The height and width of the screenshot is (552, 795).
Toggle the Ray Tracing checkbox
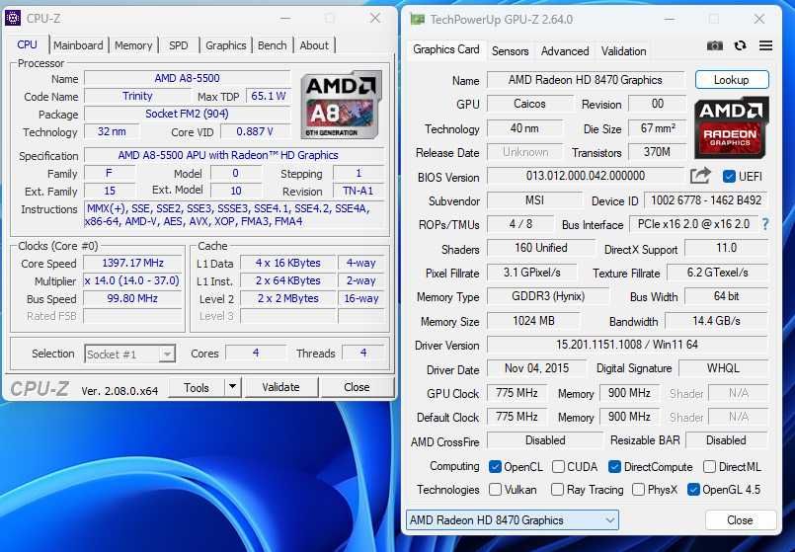(x=557, y=490)
